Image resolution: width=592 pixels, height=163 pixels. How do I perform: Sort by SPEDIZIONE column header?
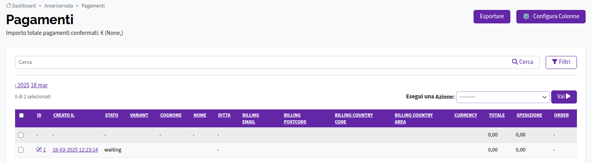click(x=529, y=115)
